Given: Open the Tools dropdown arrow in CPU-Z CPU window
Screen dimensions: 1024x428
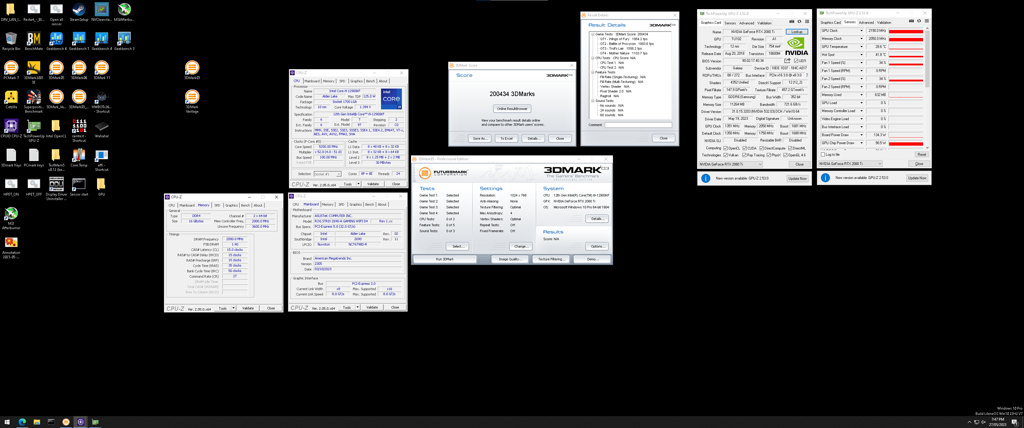Looking at the screenshot, I should click(358, 184).
